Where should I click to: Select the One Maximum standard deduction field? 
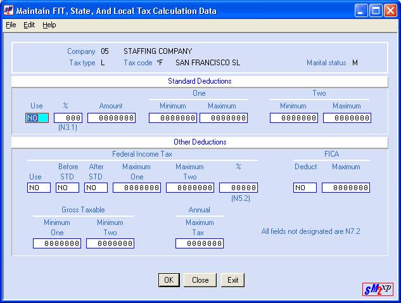click(224, 118)
